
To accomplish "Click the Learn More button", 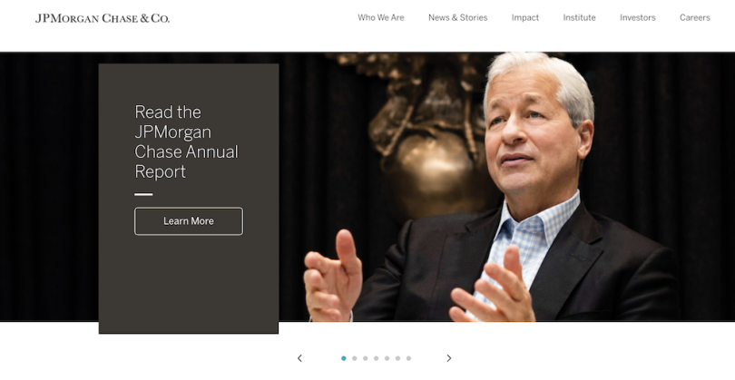I will (189, 221).
